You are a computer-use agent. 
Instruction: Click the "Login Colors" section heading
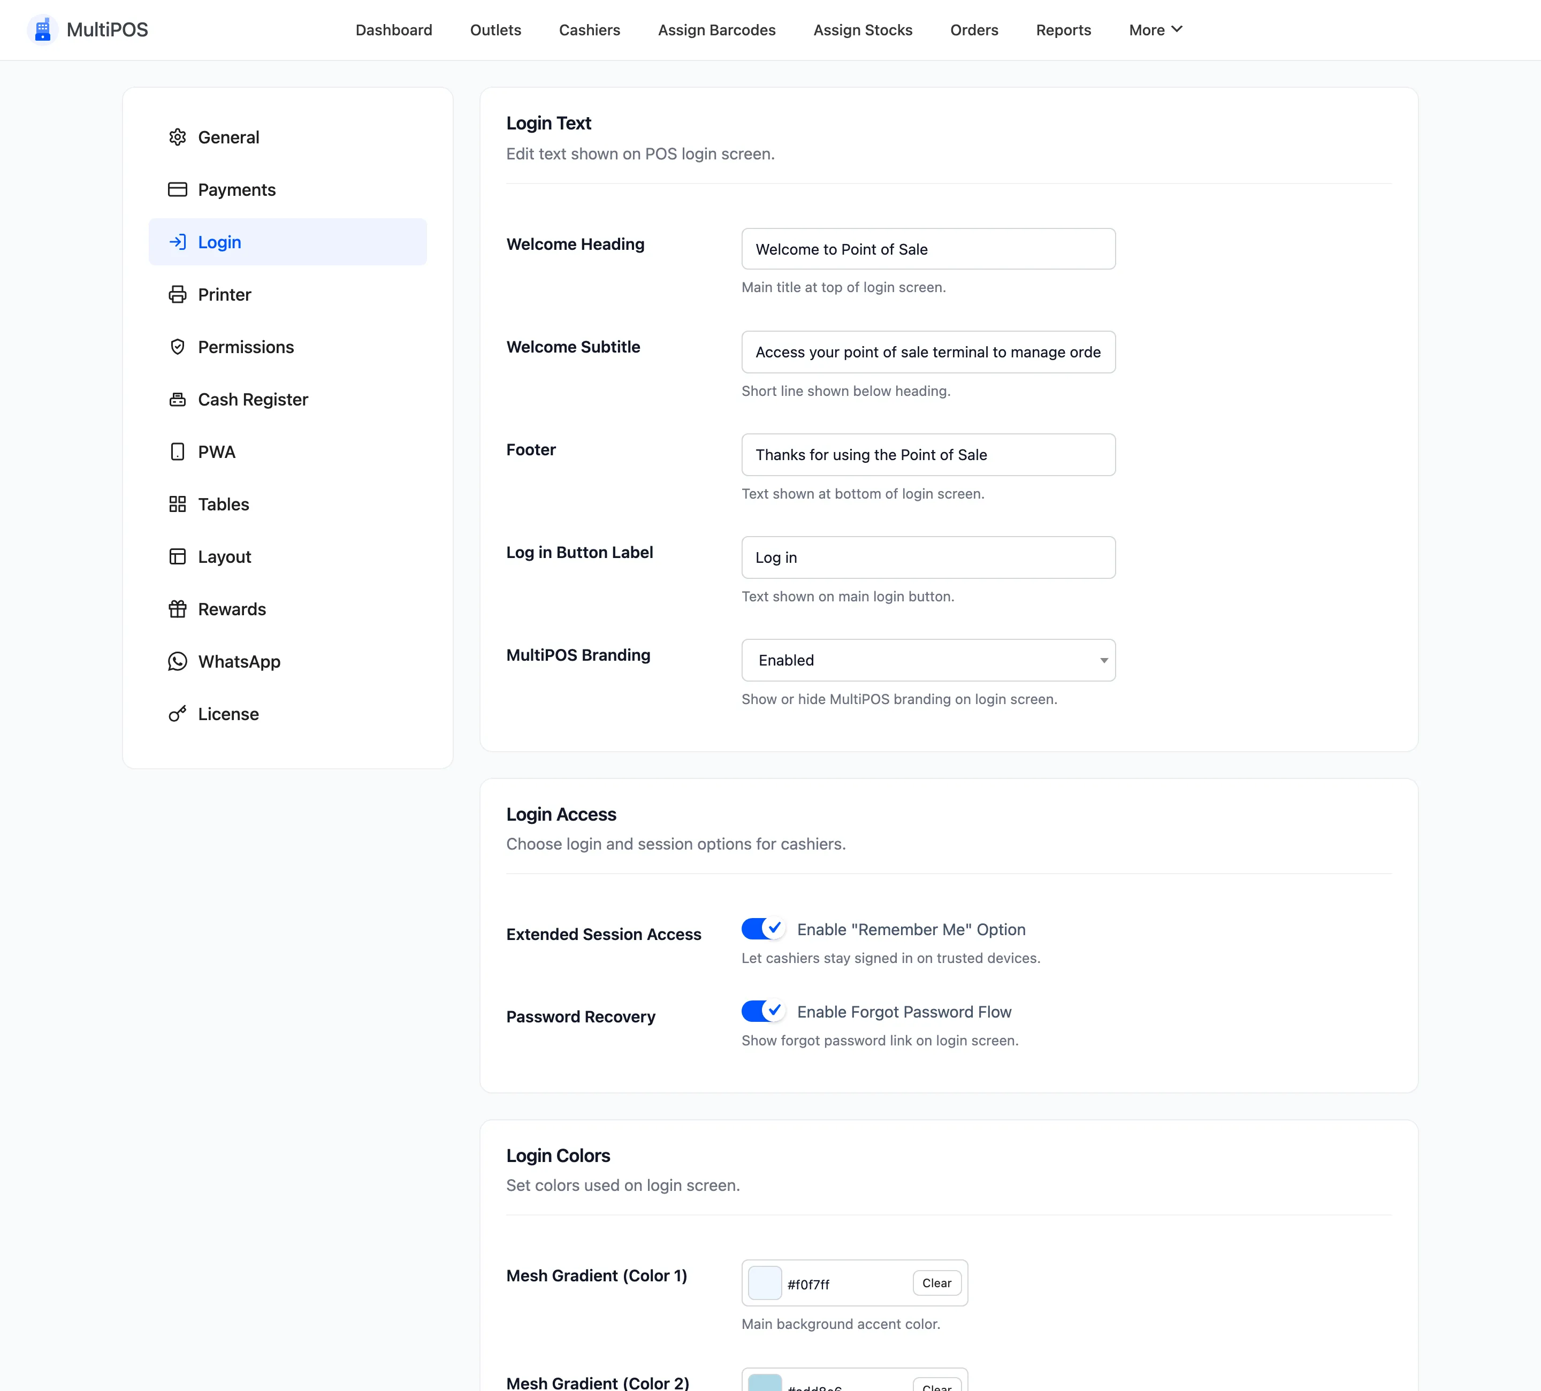pos(558,1156)
